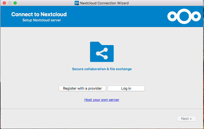Click the Nextcloud logo in the blue header
This screenshot has width=204, height=129.
point(184,16)
